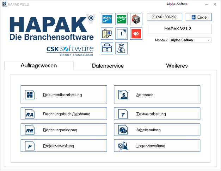Open Projektverwaltung module
Viewport: 221px width, 171px height.
tap(64, 146)
